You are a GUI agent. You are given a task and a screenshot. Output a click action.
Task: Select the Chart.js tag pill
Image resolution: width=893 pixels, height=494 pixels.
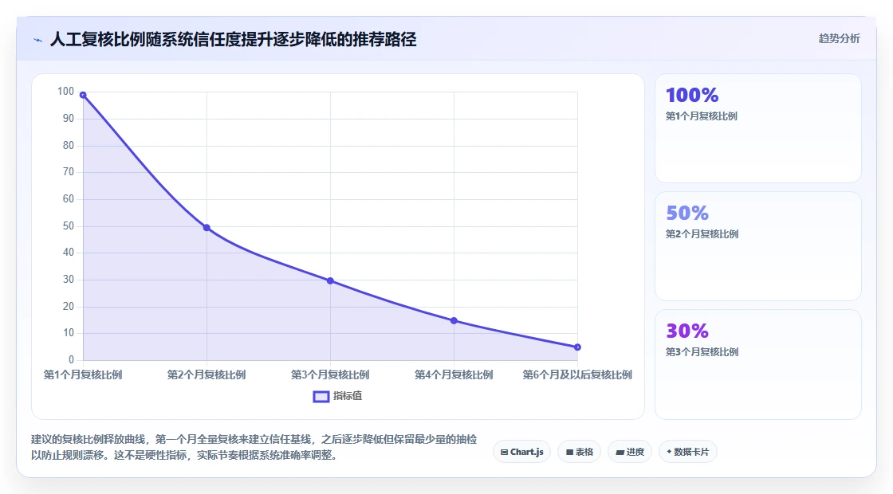pyautogui.click(x=521, y=452)
